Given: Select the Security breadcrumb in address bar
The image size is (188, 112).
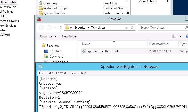Looking at the screenshot, I should point(80,28).
